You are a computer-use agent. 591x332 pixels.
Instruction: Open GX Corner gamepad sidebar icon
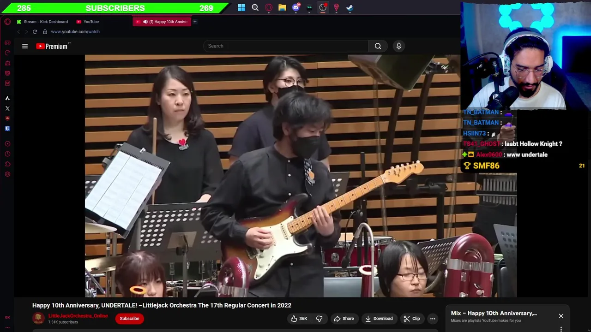pos(7,42)
